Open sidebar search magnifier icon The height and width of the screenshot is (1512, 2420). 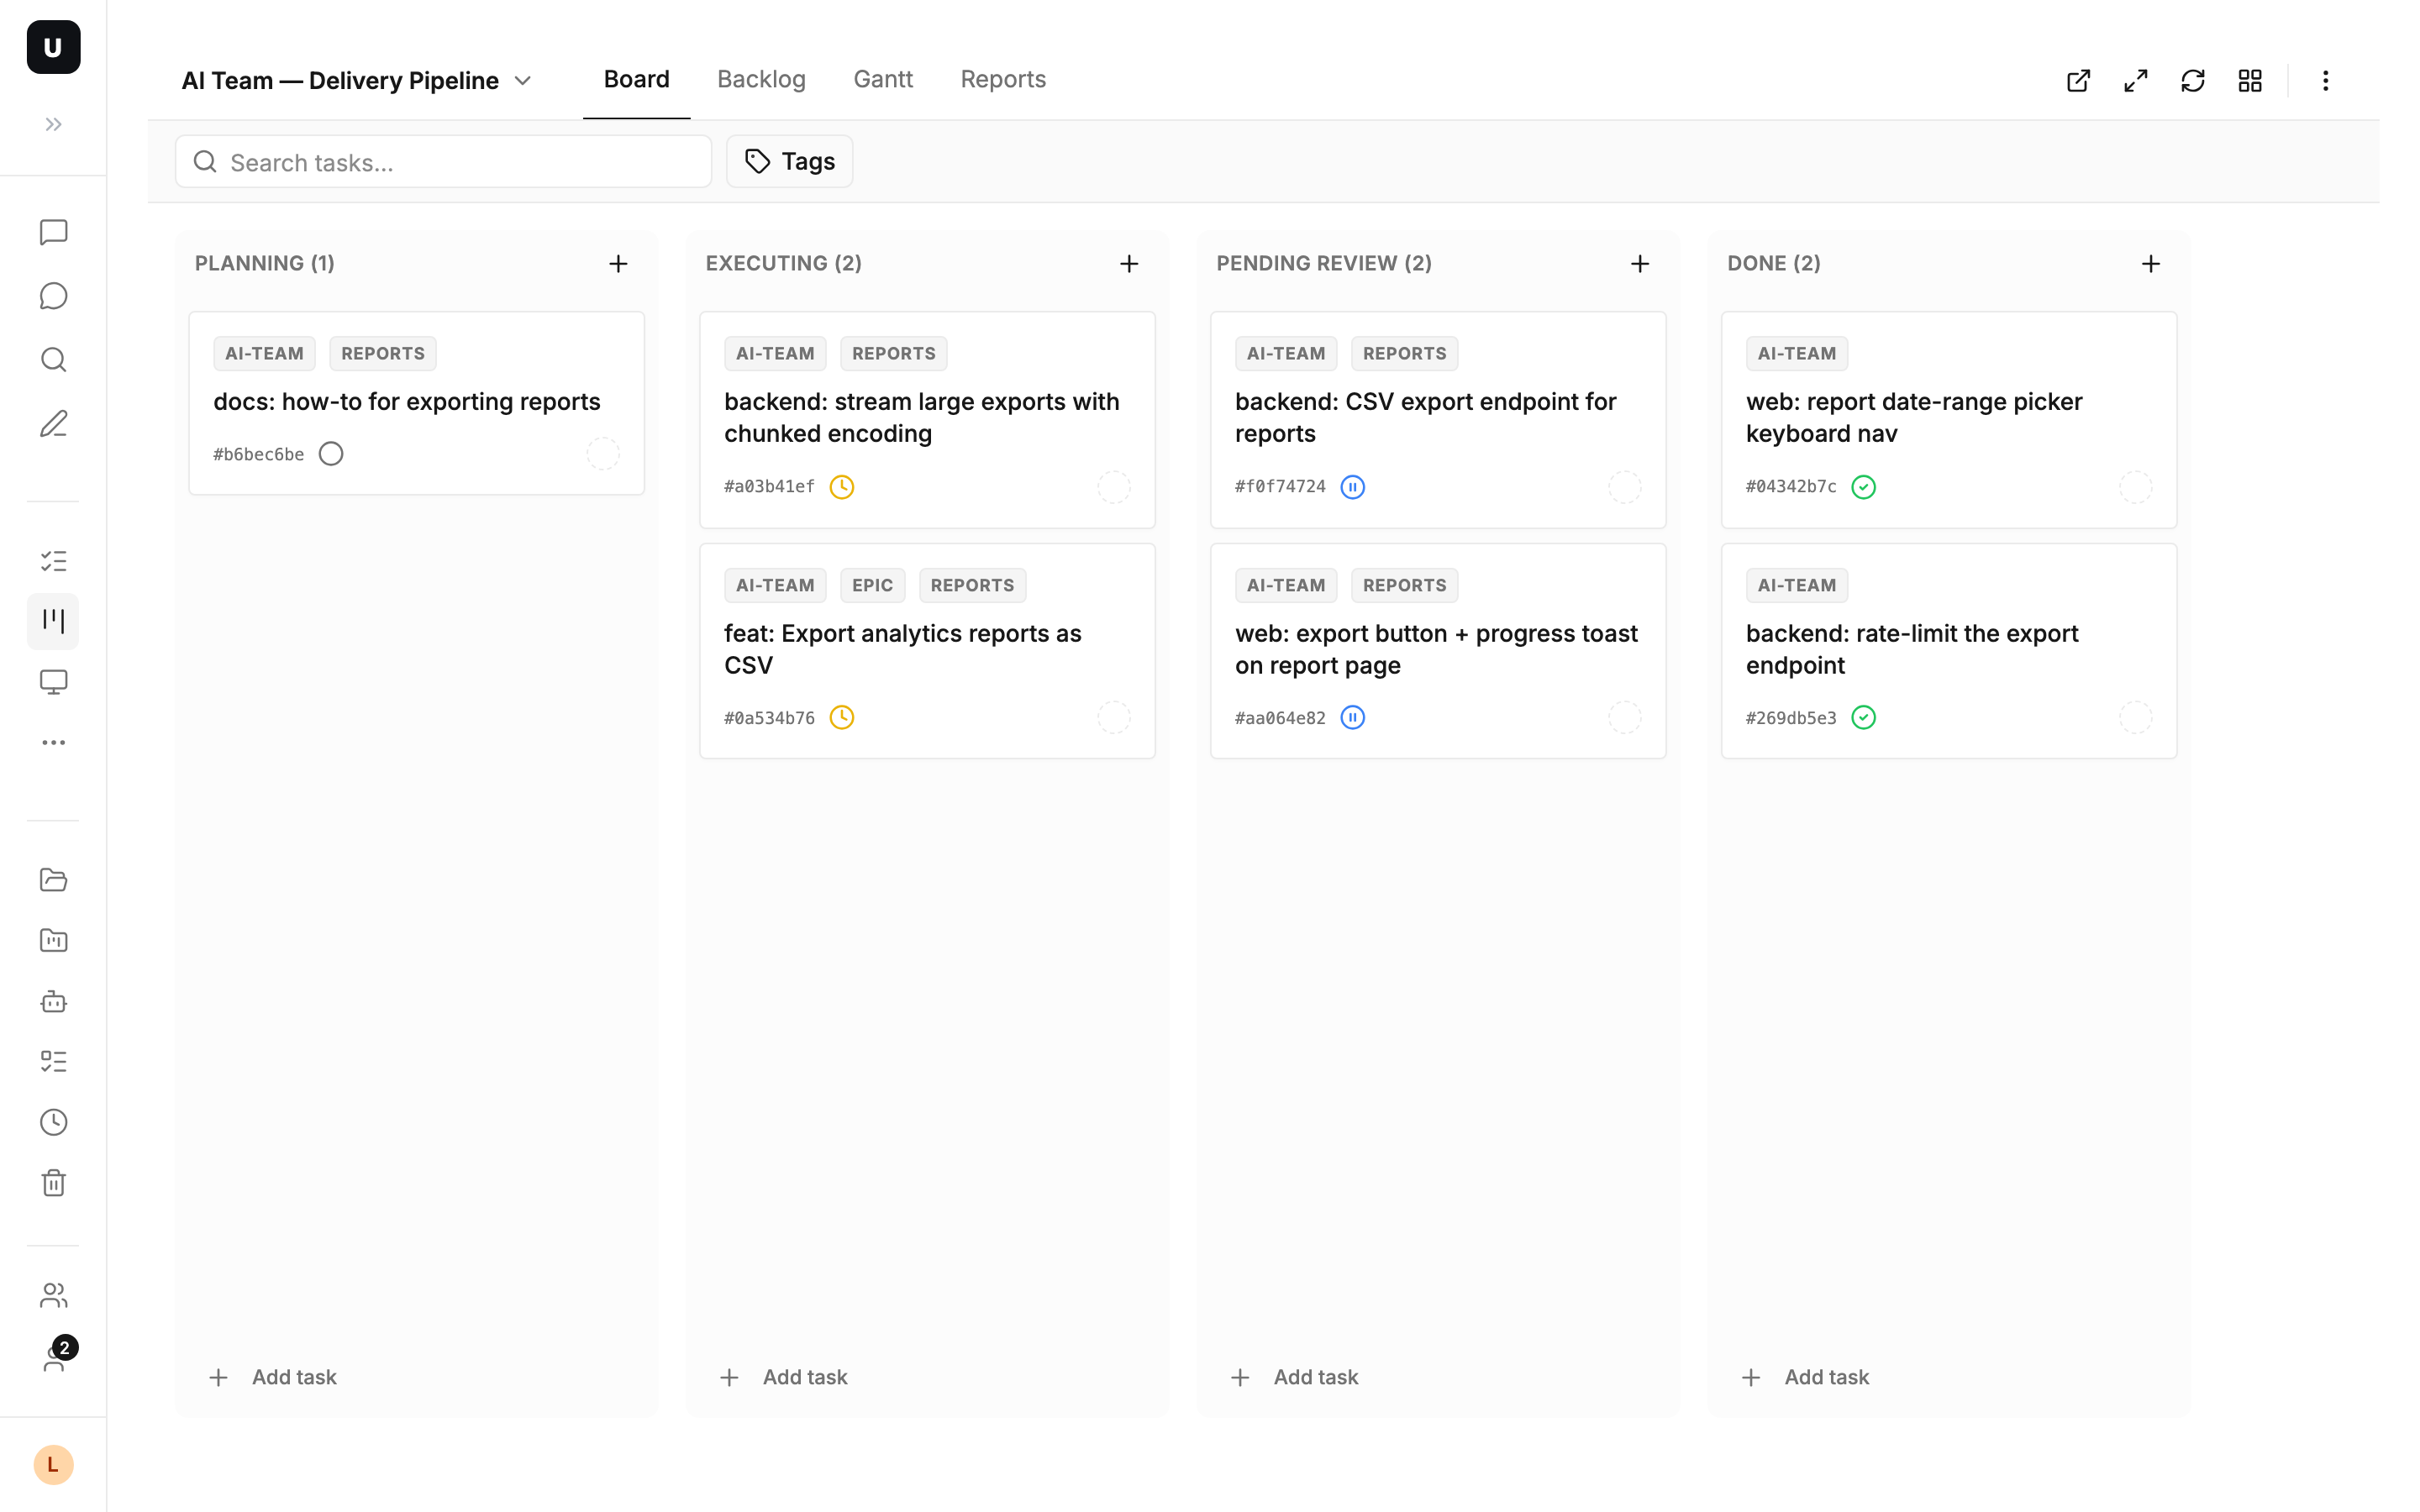pyautogui.click(x=53, y=360)
